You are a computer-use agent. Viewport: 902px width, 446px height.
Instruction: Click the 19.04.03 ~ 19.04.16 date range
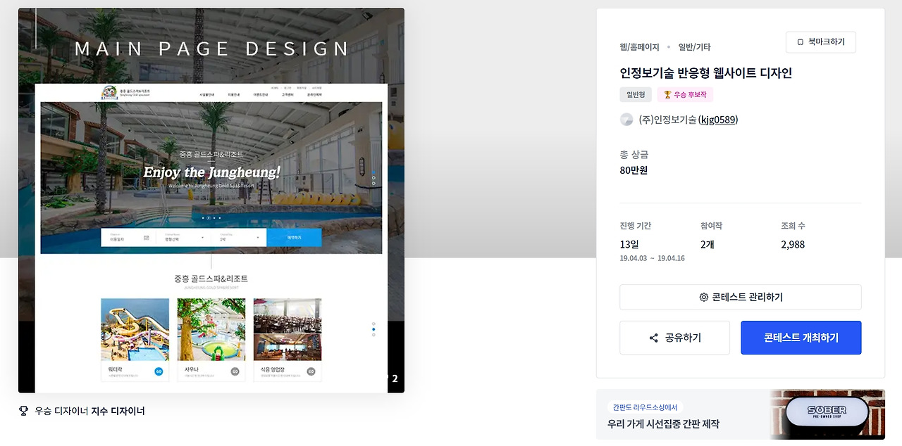pos(652,258)
